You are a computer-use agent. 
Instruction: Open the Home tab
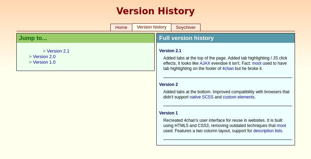(121, 27)
